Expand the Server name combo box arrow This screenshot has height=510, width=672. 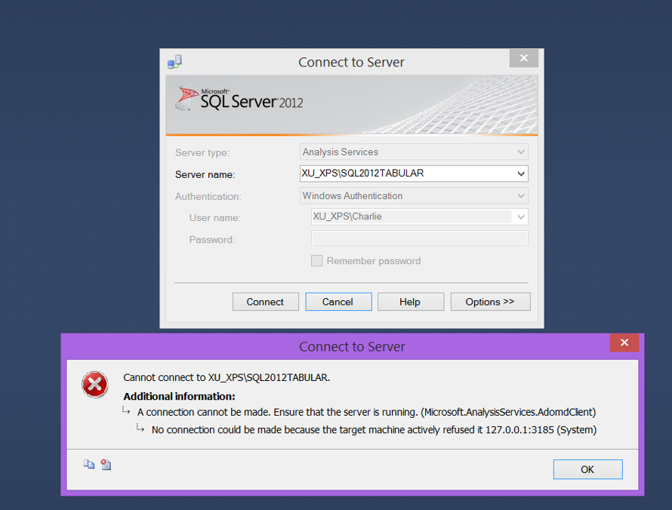pos(521,174)
